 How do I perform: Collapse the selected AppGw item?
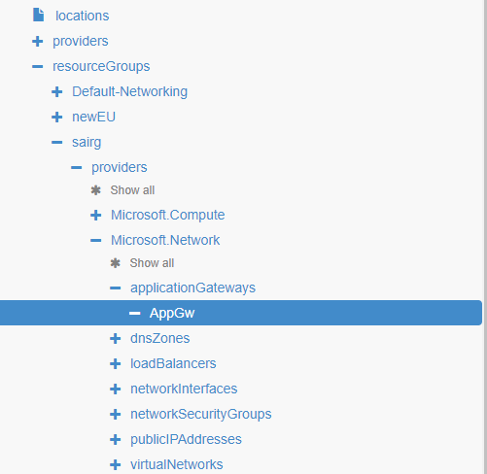135,313
